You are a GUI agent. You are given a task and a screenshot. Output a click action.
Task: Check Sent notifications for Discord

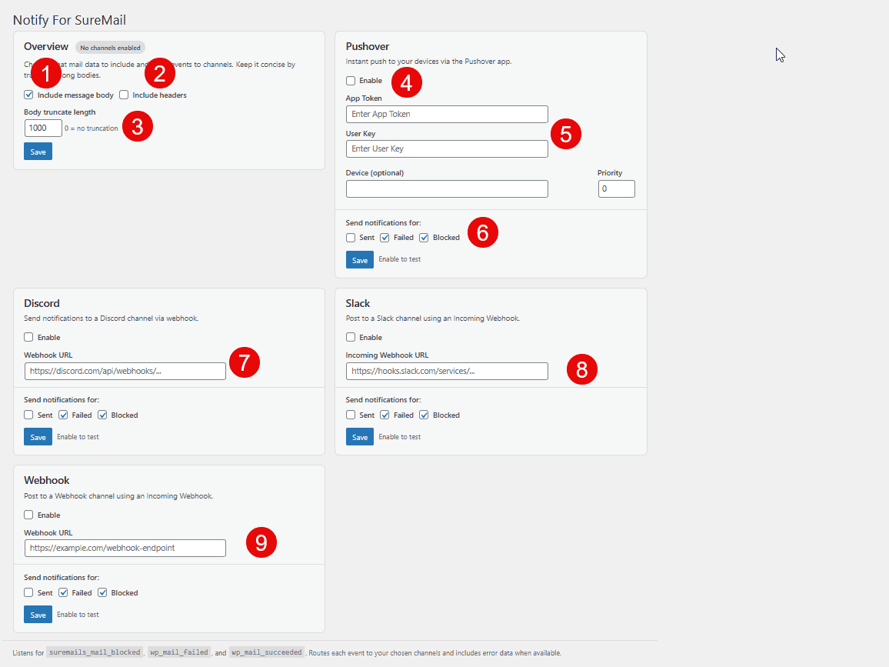(29, 415)
